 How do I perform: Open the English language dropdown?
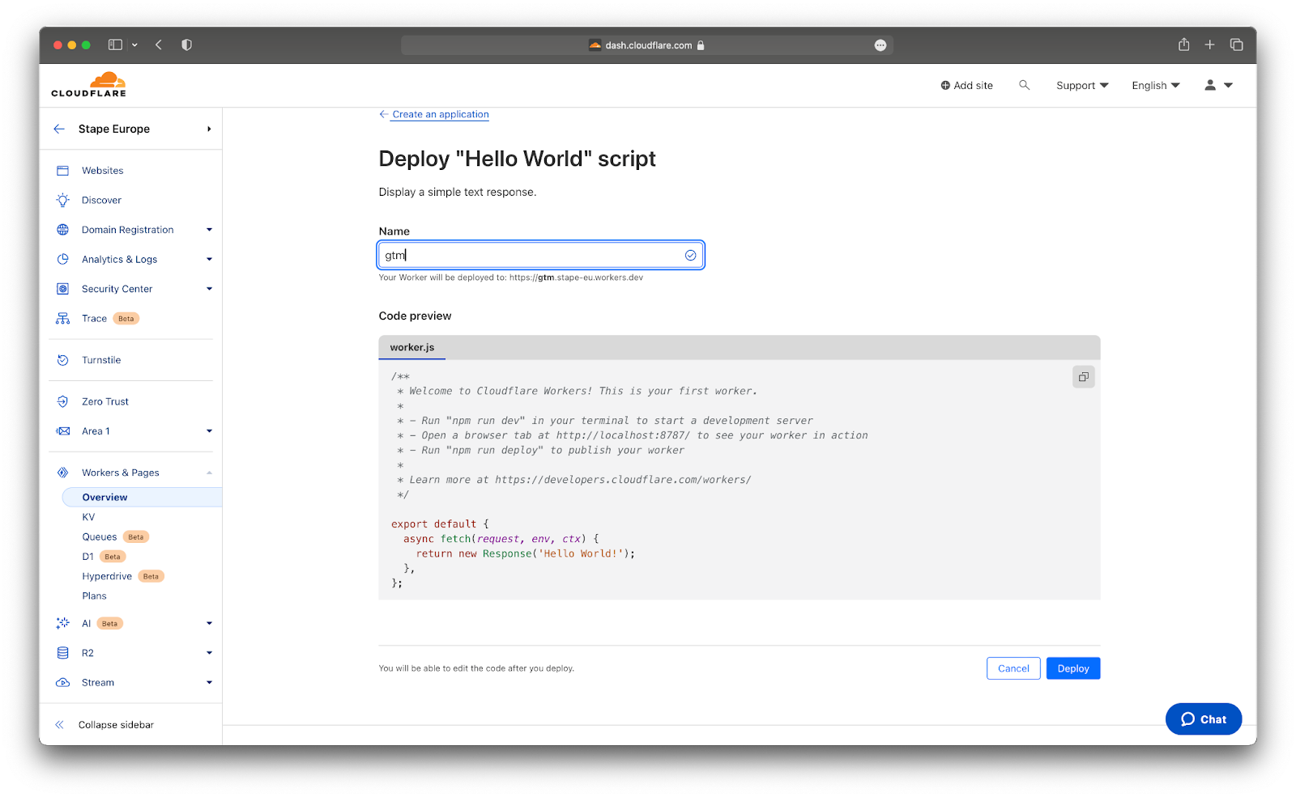(x=1156, y=85)
